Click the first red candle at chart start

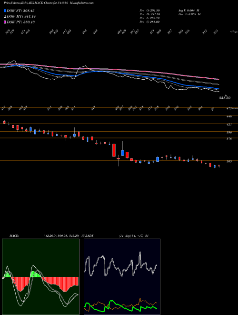tap(4, 122)
